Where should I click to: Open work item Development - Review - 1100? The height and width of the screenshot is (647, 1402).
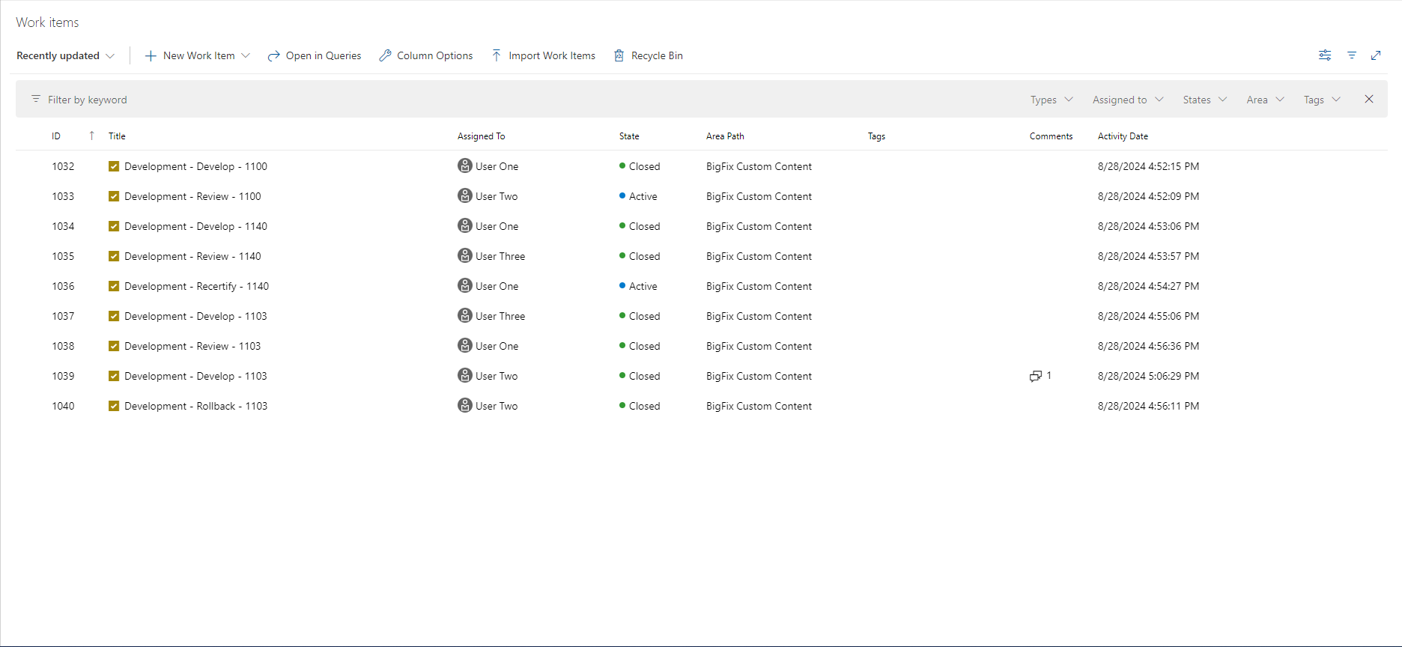[192, 196]
